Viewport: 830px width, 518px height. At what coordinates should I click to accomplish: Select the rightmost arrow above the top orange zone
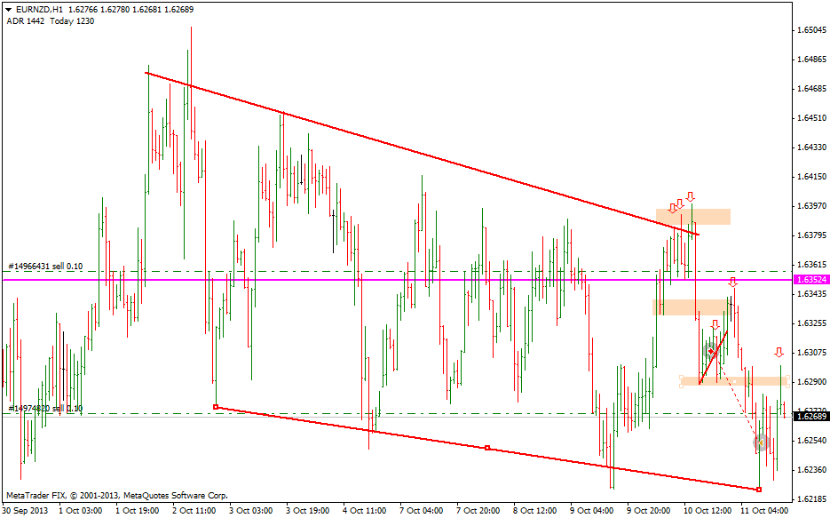(690, 197)
